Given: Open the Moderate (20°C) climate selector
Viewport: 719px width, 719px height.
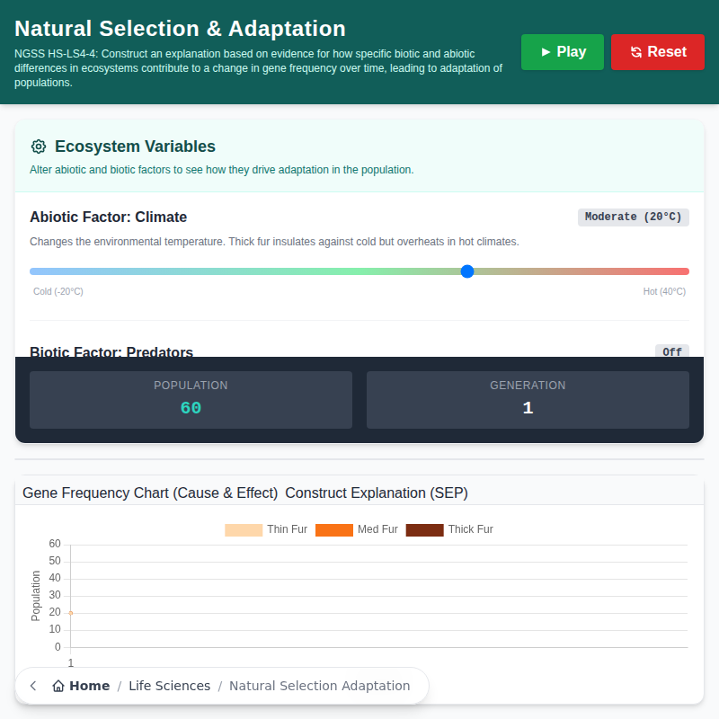Looking at the screenshot, I should 633,217.
